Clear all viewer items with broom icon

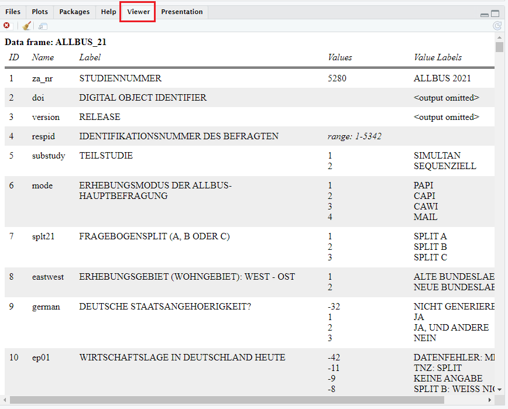coord(26,26)
